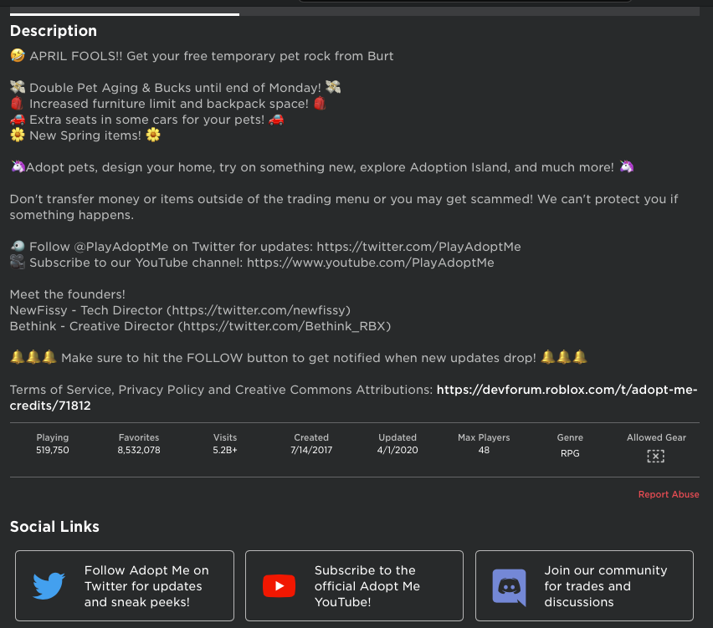Image resolution: width=713 pixels, height=628 pixels.
Task: Select the Max Players value 48
Action: (x=484, y=451)
